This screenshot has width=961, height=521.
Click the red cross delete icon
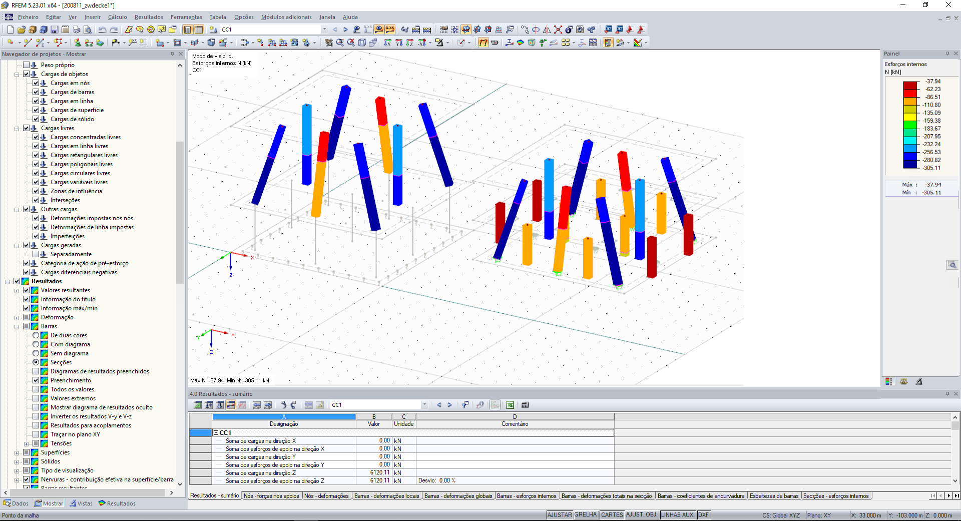coord(558,30)
